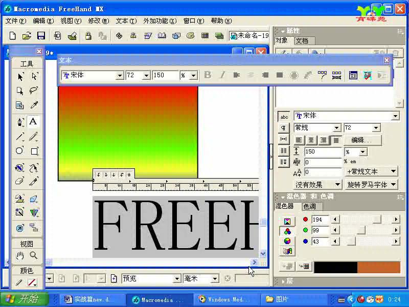Screen dimensions: 409x307
Task: Activate the Text tool (A)
Action: click(33, 121)
